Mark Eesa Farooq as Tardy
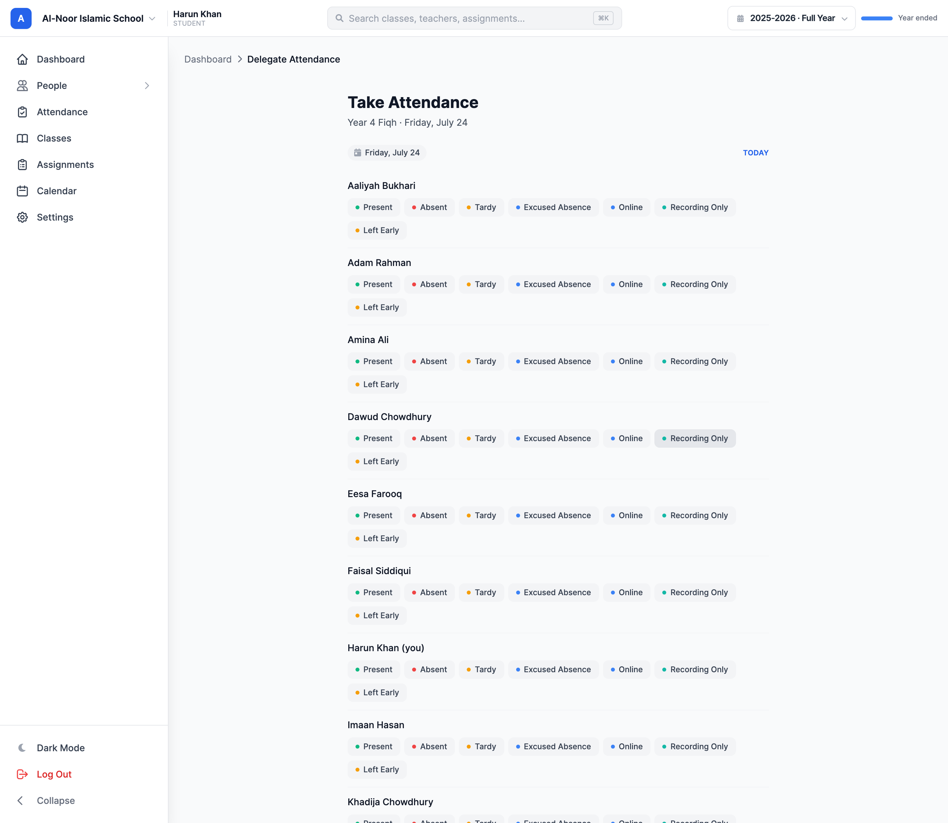Screen dimensions: 948x823 pyautogui.click(x=481, y=515)
